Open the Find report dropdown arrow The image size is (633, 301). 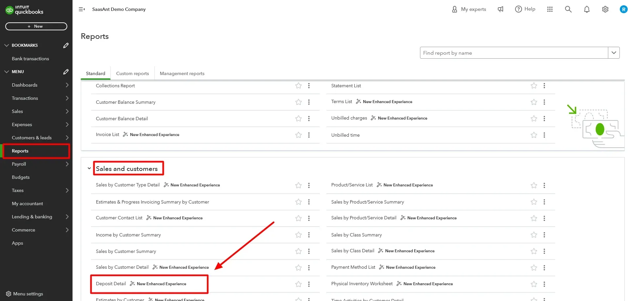click(x=614, y=53)
